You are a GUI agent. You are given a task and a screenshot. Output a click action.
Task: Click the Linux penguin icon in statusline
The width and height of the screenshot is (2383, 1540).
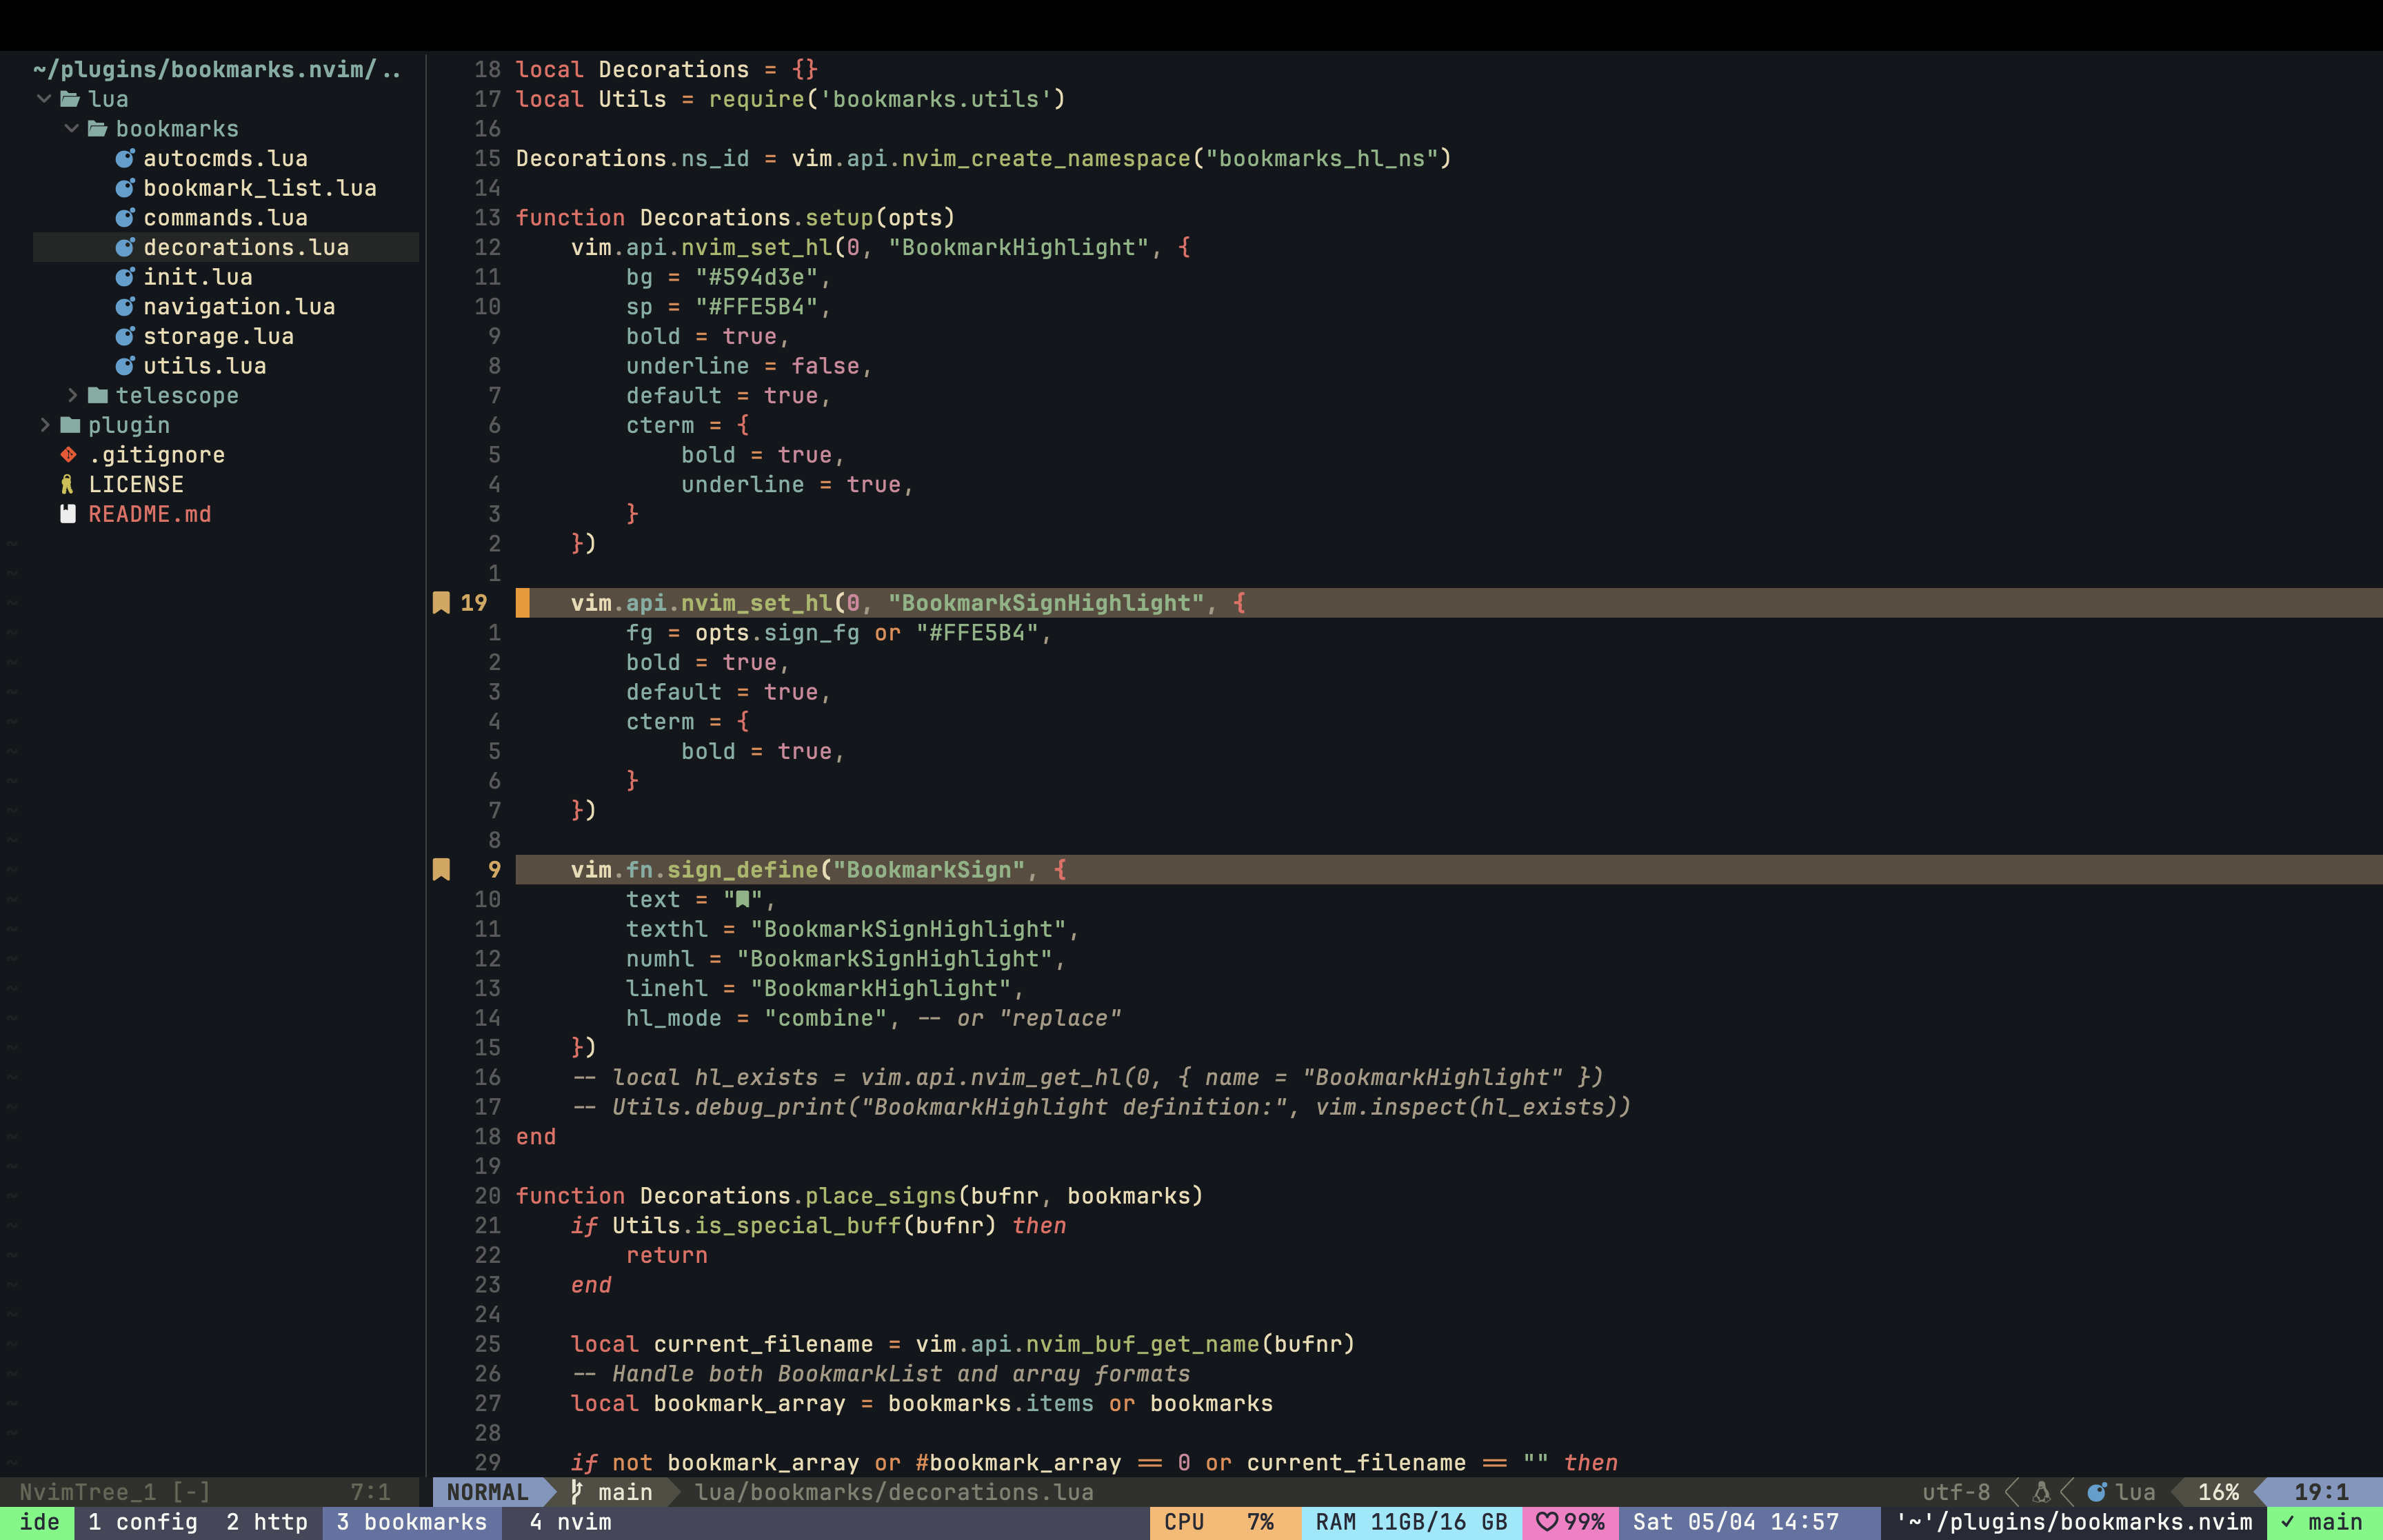pyautogui.click(x=2041, y=1492)
